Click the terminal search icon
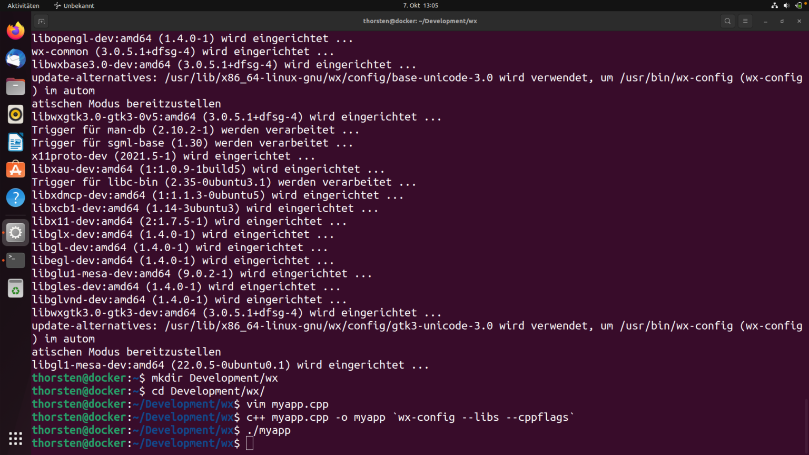Image resolution: width=809 pixels, height=455 pixels. click(x=727, y=21)
